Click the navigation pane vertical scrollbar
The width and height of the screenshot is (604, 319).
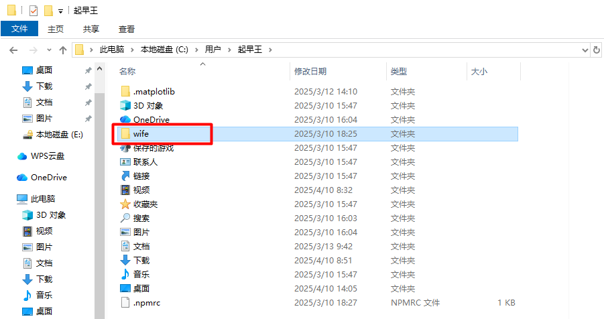(x=99, y=201)
